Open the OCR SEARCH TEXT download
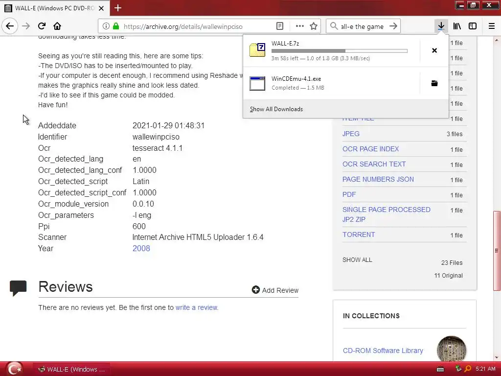The width and height of the screenshot is (501, 376). [x=374, y=164]
